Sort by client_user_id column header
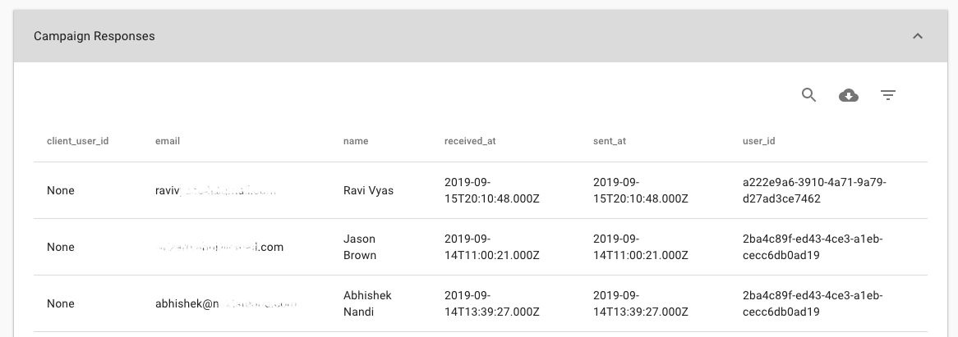 coord(77,141)
